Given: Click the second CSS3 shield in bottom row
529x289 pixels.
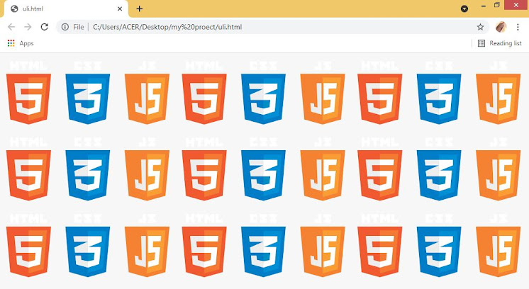Looking at the screenshot, I should [264, 251].
